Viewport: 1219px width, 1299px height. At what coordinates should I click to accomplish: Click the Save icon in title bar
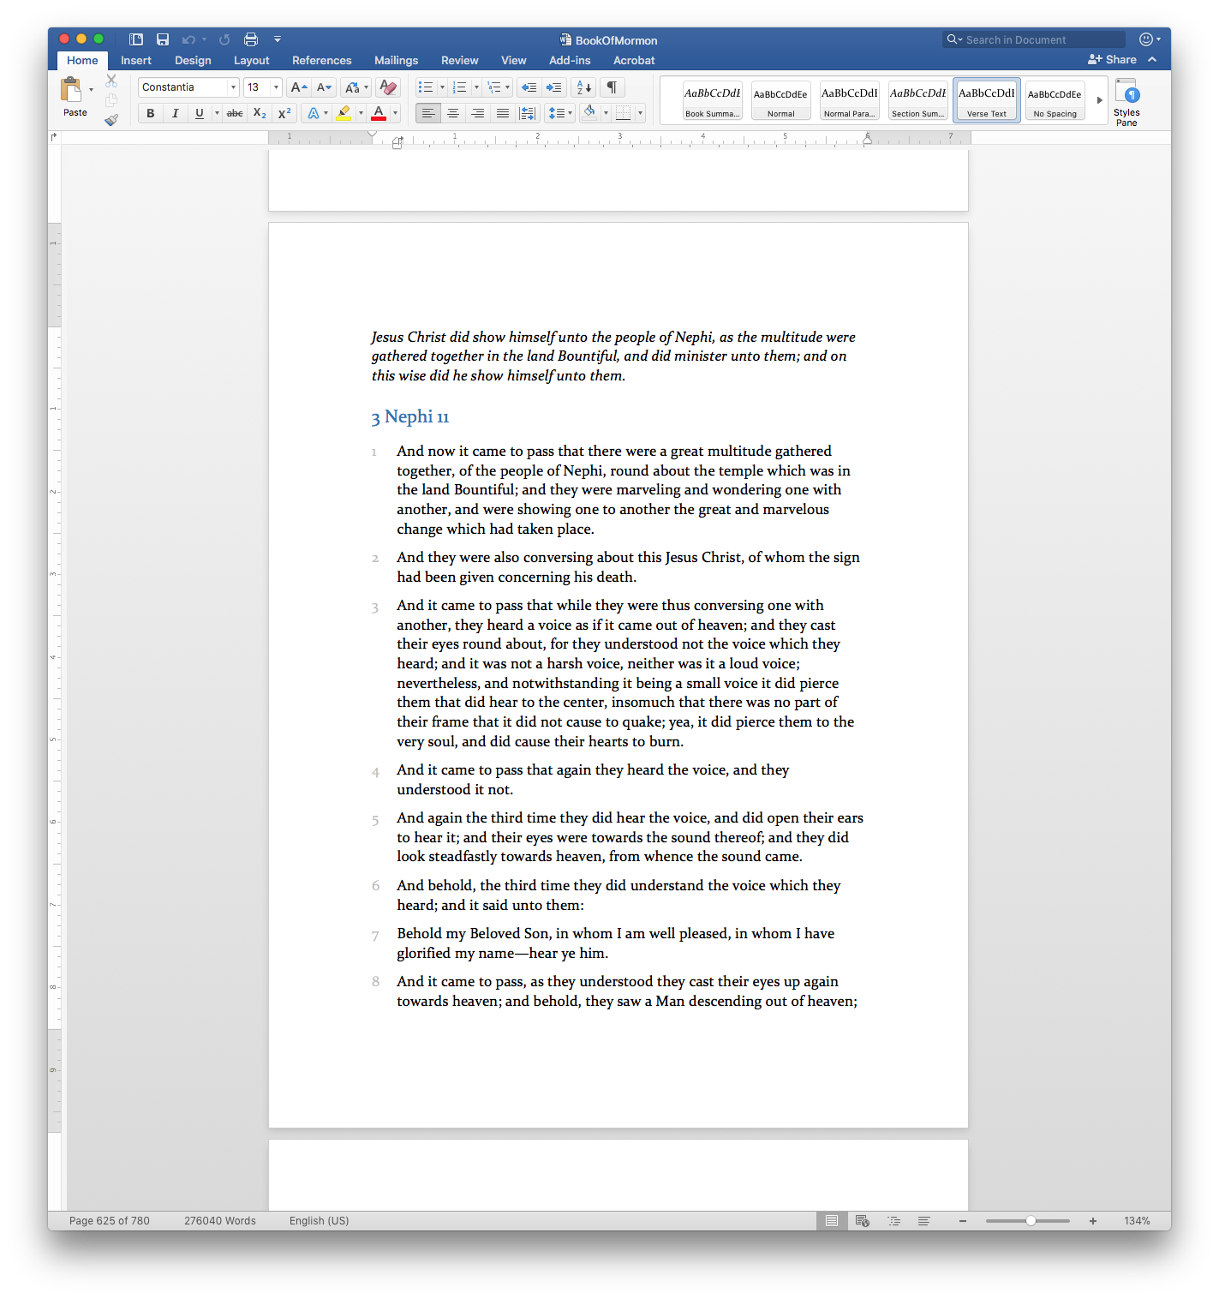tap(163, 39)
